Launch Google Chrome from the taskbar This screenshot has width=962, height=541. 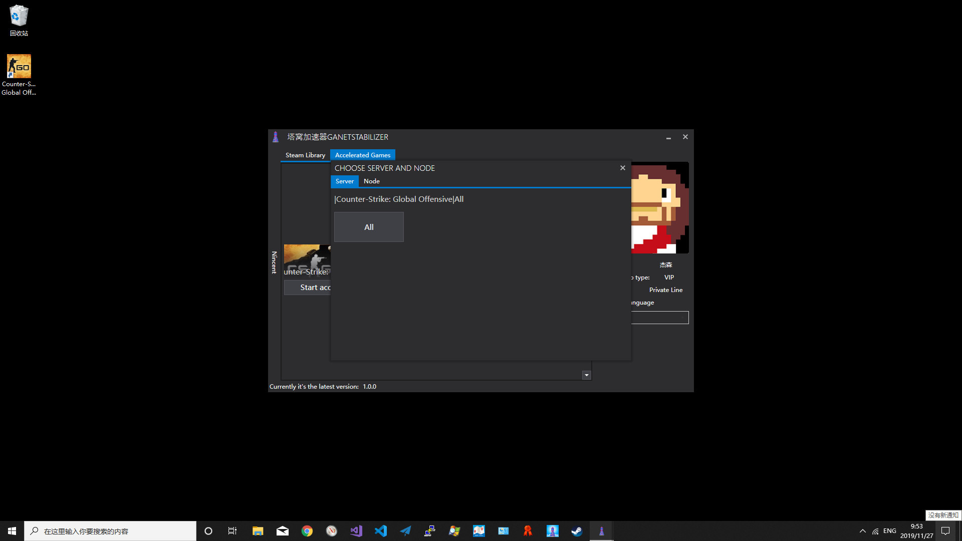tap(307, 531)
